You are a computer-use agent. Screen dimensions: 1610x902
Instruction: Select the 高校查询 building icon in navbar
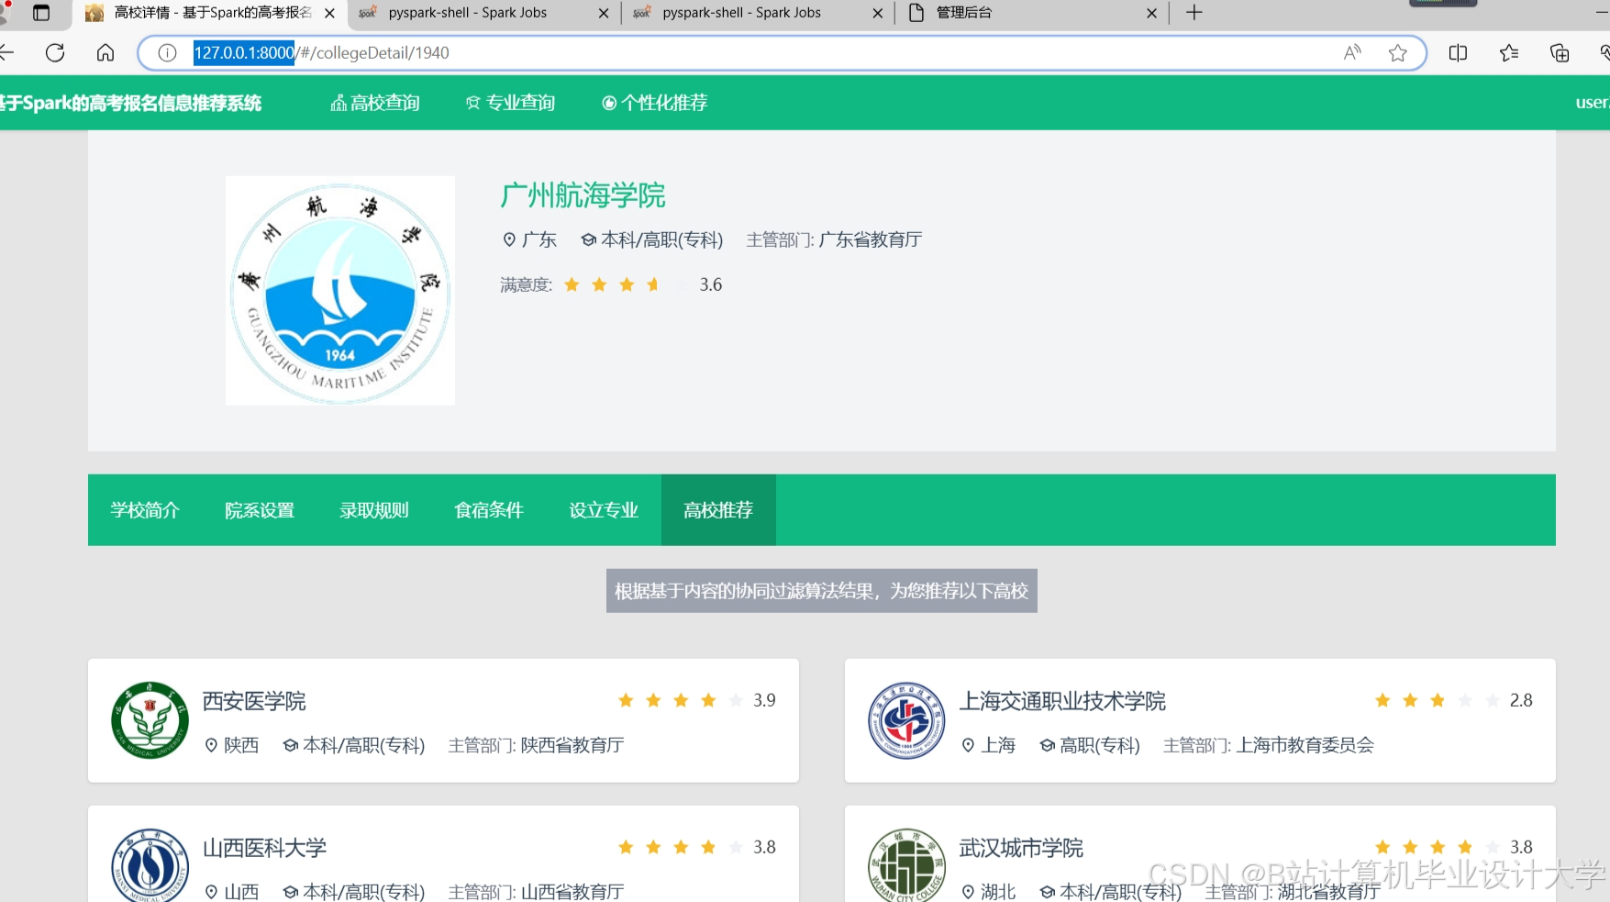point(338,102)
